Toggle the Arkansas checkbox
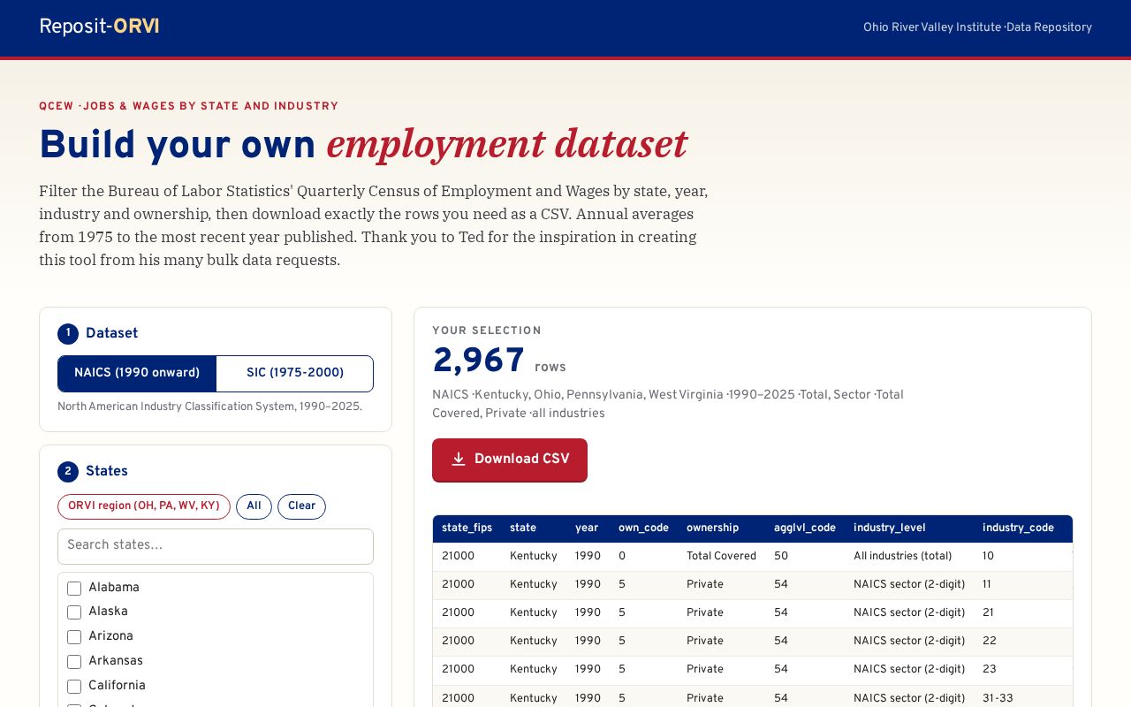Image resolution: width=1131 pixels, height=707 pixels. pyautogui.click(x=74, y=662)
